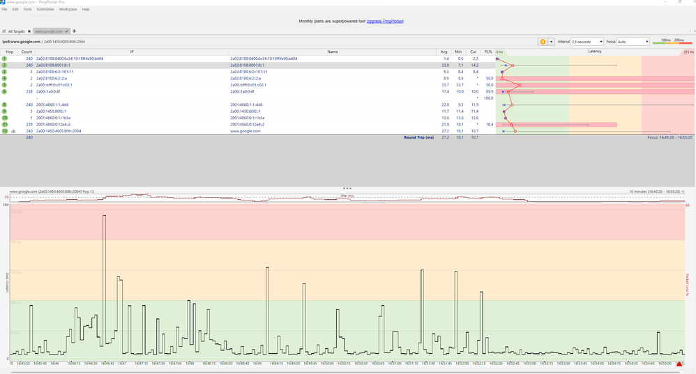696x374 pixels.
Task: Click the IP column header
Action: [x=132, y=52]
